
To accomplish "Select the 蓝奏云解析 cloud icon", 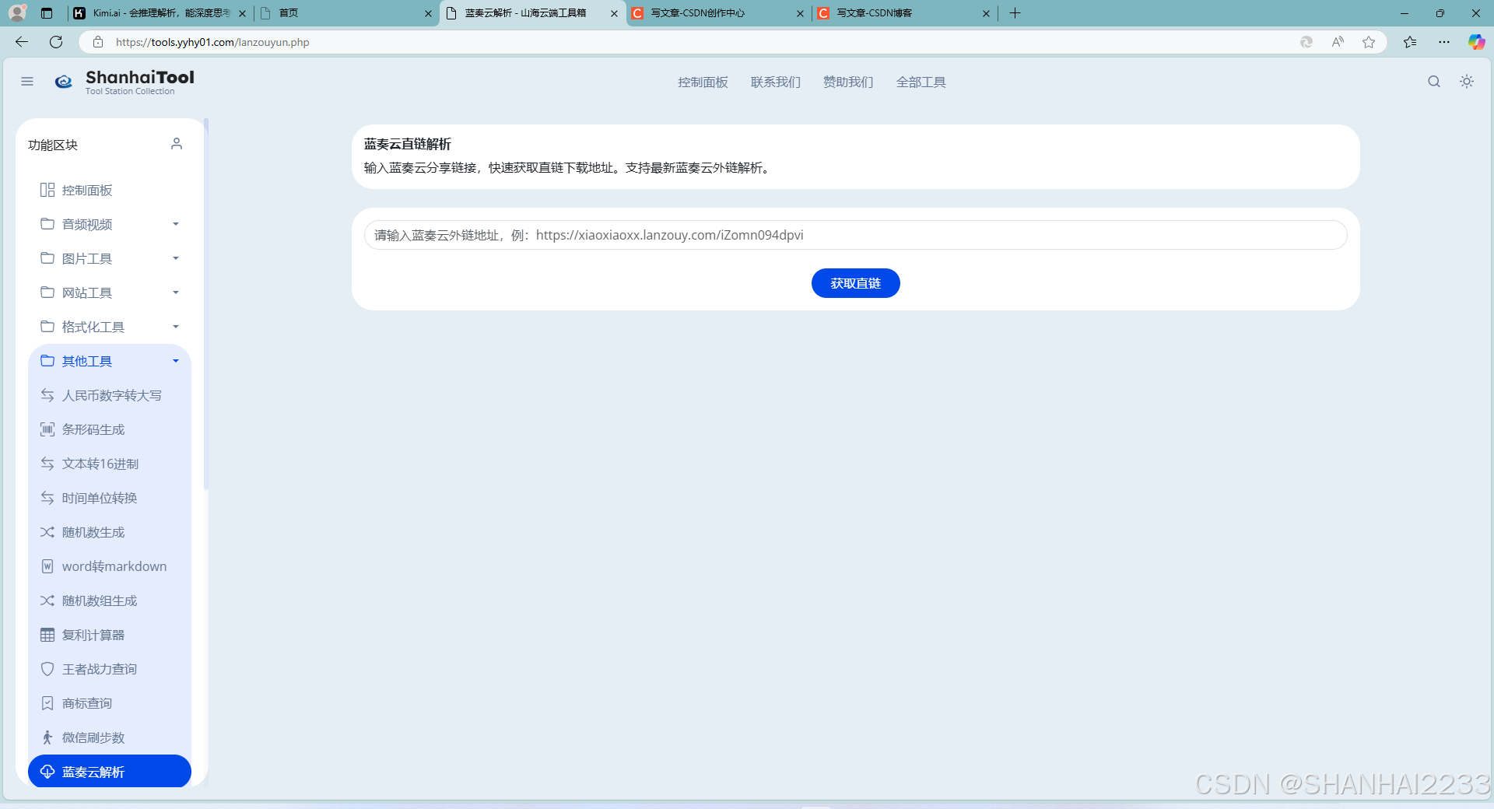I will click(x=47, y=772).
